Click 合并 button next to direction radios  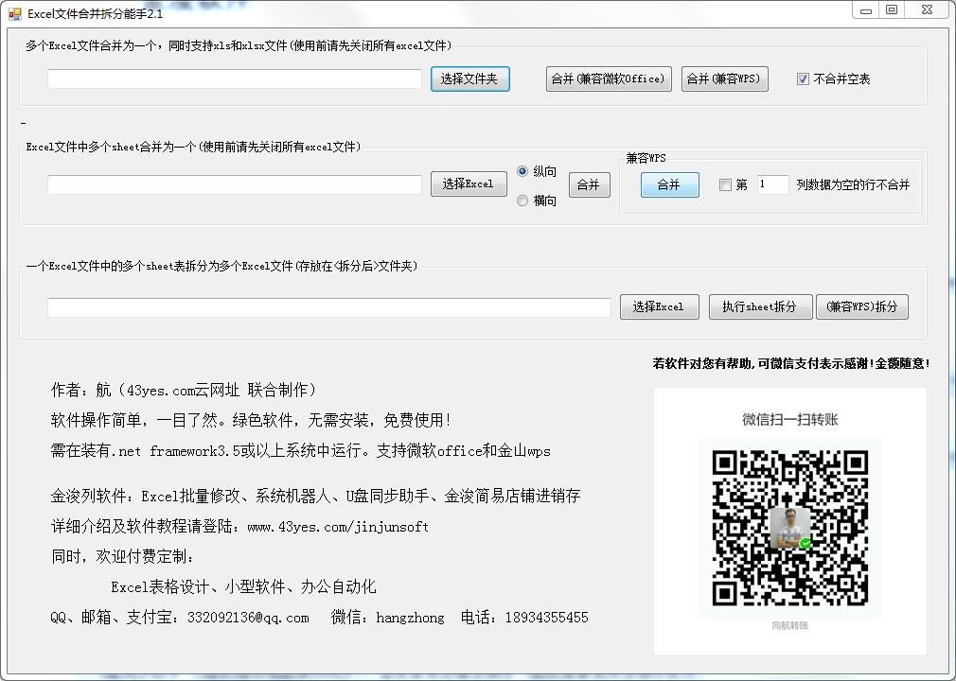tap(589, 184)
